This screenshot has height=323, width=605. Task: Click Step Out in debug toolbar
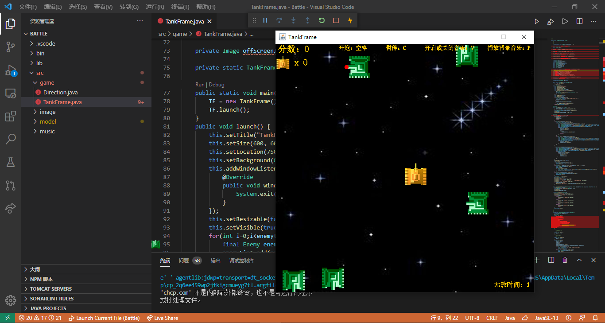[307, 20]
